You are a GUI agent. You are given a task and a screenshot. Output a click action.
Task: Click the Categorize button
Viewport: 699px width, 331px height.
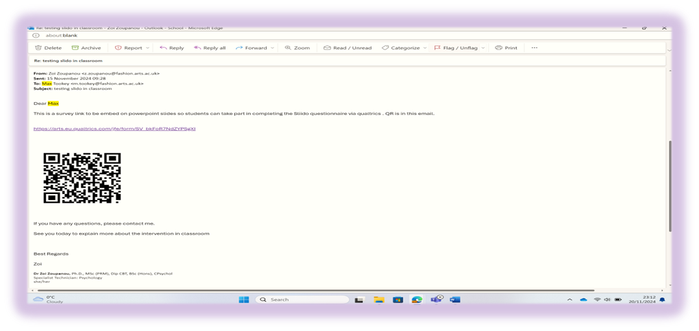pyautogui.click(x=400, y=48)
